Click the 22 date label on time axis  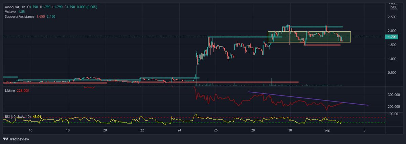point(142,130)
